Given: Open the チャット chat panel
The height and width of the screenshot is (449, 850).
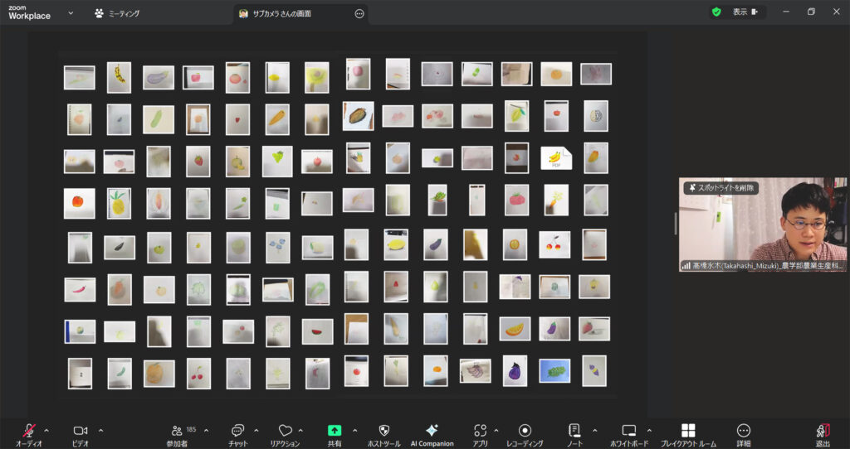Looking at the screenshot, I should tap(238, 431).
